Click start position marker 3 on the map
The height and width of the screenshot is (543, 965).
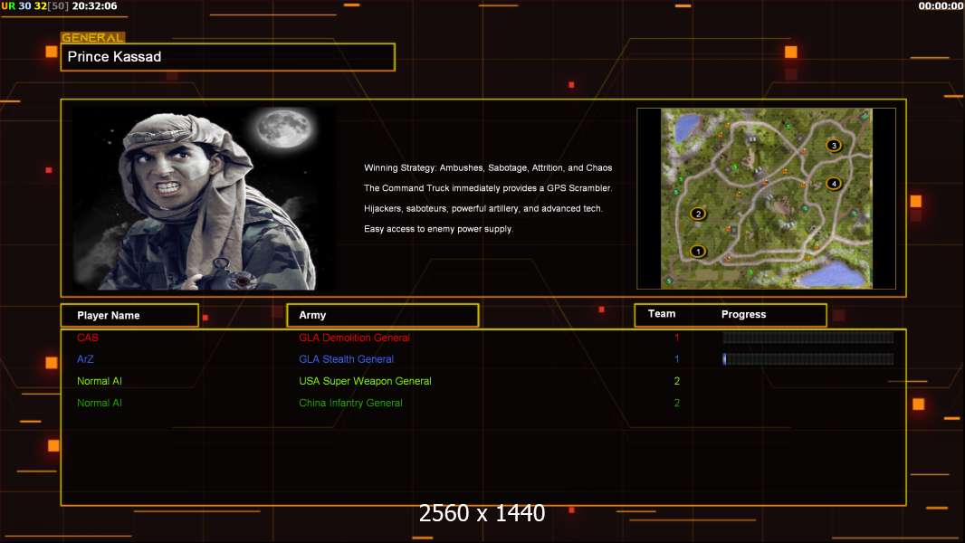(834, 146)
